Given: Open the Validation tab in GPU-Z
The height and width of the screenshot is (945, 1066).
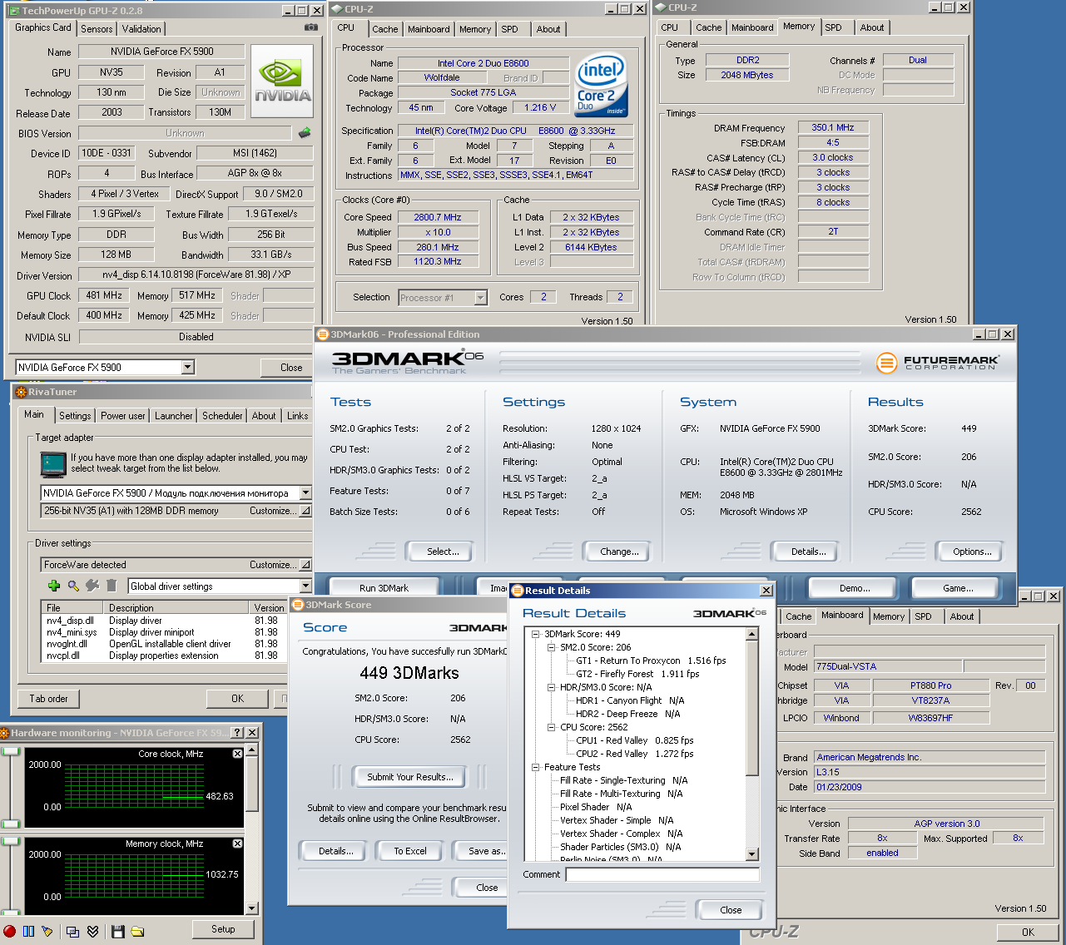Looking at the screenshot, I should coord(141,29).
